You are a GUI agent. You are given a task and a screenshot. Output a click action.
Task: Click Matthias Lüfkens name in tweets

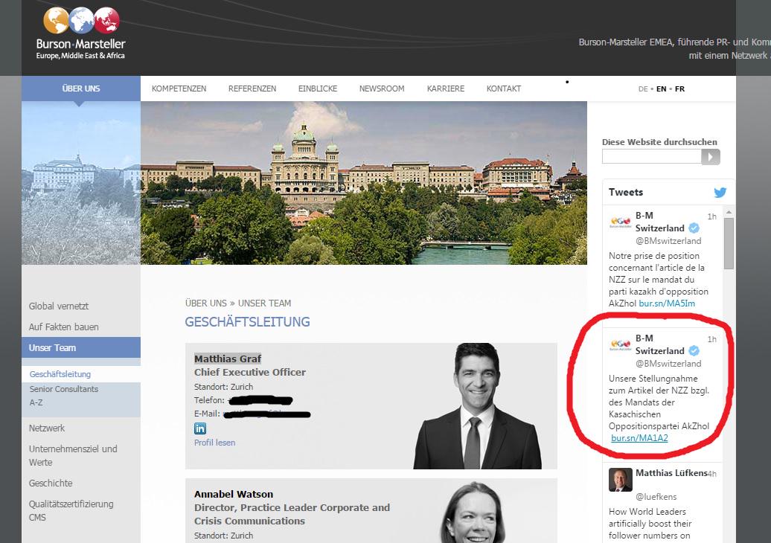tap(671, 473)
